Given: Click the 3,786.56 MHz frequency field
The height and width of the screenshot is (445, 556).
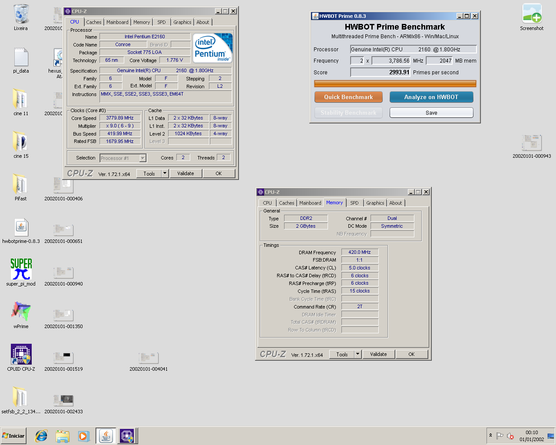Looking at the screenshot, I should (x=391, y=61).
